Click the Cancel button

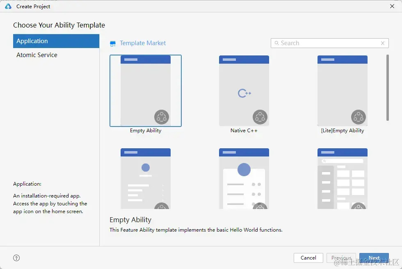(308, 258)
